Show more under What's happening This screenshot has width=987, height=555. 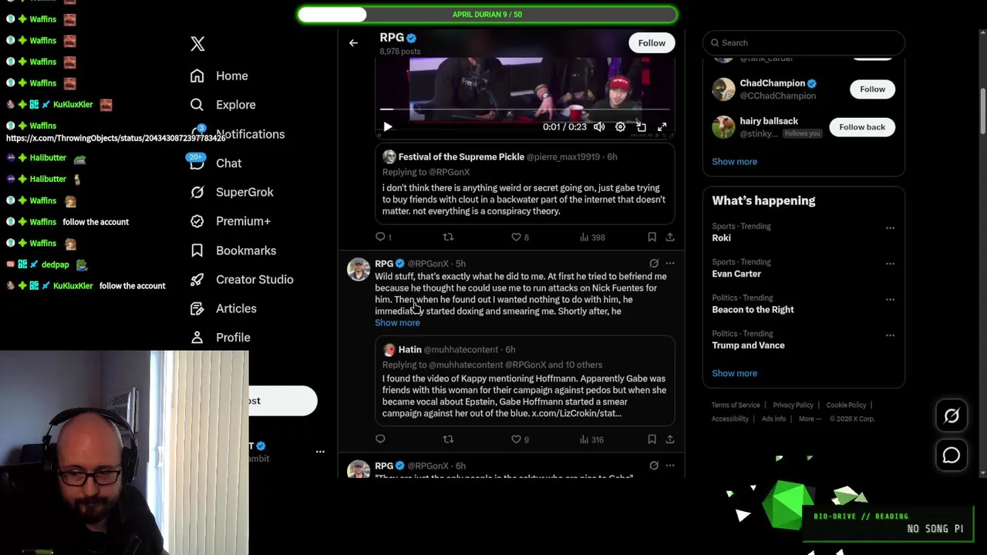coord(734,373)
